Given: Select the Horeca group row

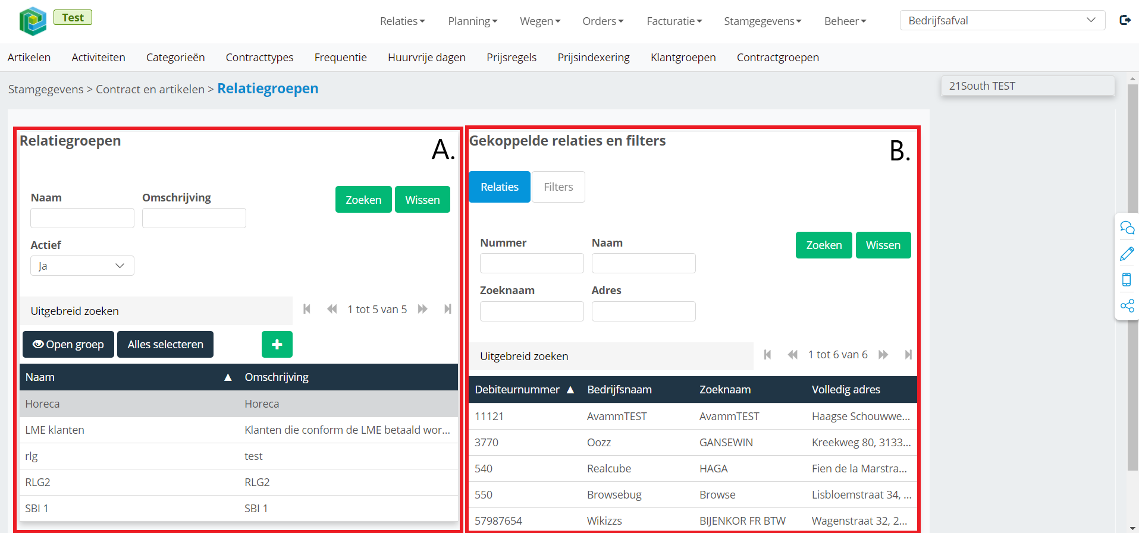Looking at the screenshot, I should pyautogui.click(x=239, y=403).
